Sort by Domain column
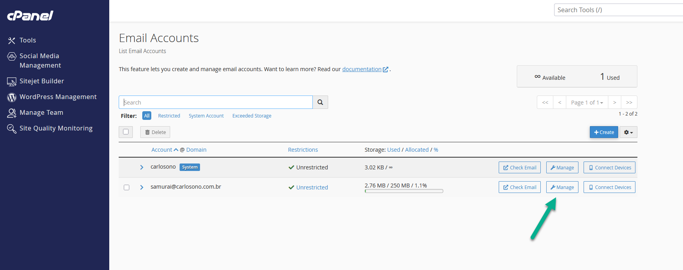Screen dimensions: 683x270 (196, 150)
